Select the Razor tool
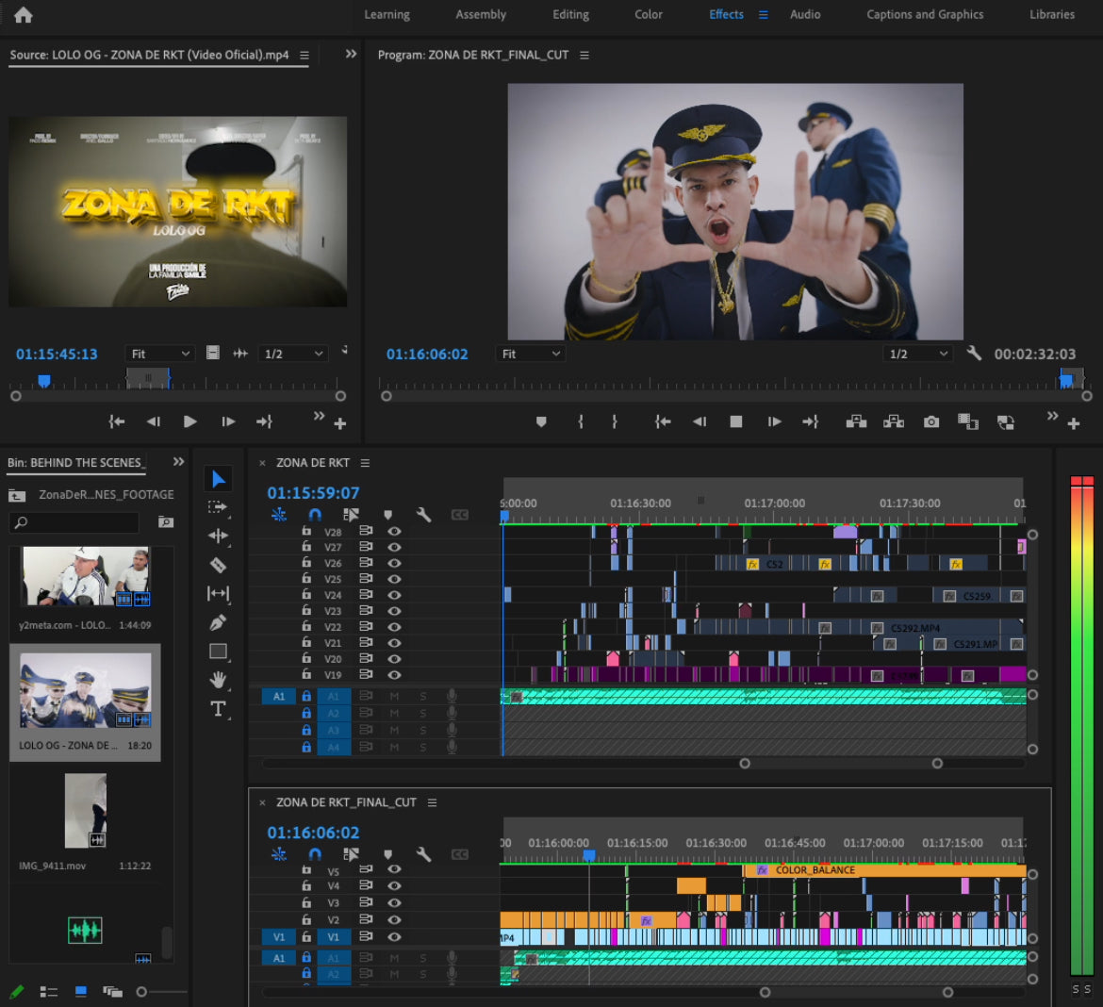Viewport: 1103px width, 1007px height. (x=218, y=565)
